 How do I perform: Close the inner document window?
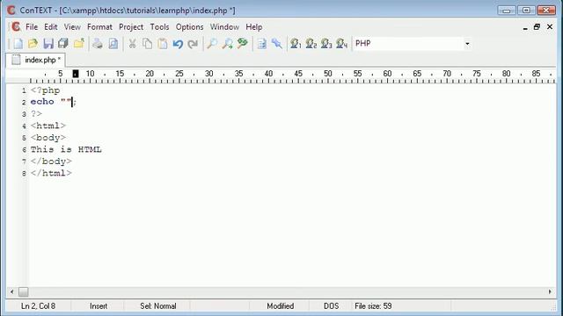click(550, 27)
